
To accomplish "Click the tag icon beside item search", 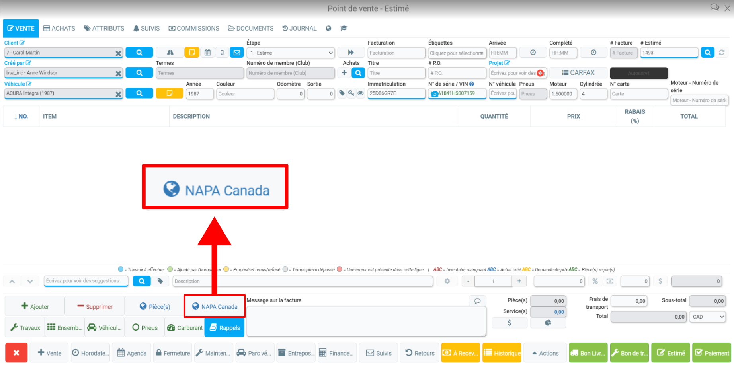I will 160,281.
